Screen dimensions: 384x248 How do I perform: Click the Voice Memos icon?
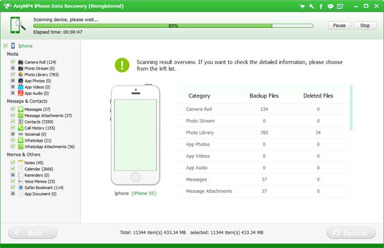click(21, 181)
